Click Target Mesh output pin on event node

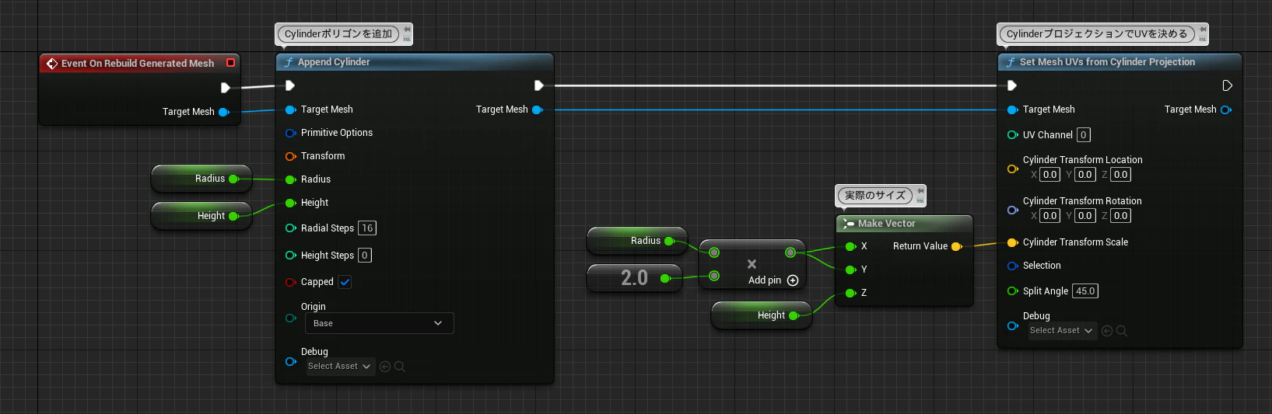[224, 113]
